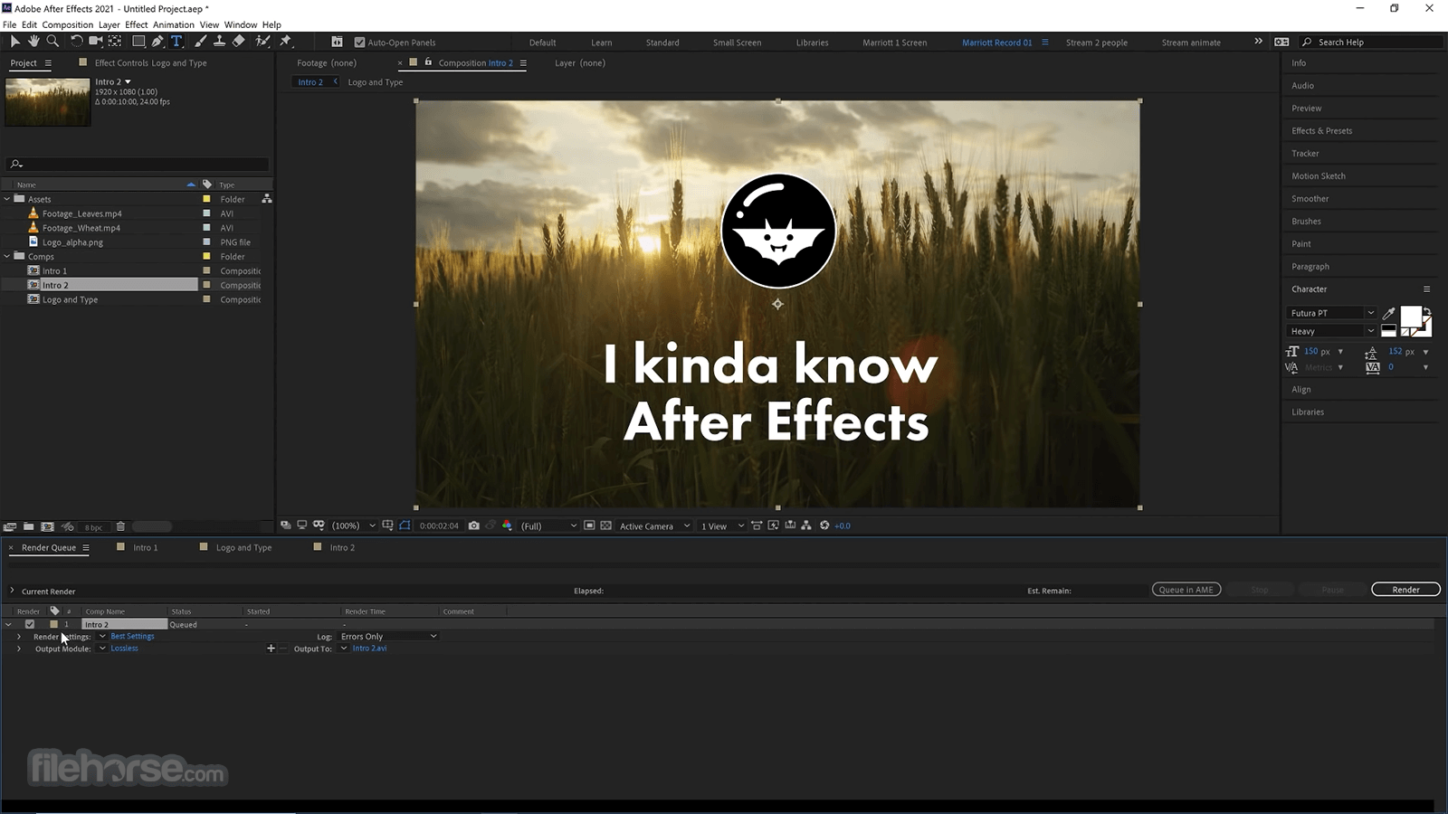Click the white fill color swatch
Viewport: 1448px width, 814px height.
1411,317
